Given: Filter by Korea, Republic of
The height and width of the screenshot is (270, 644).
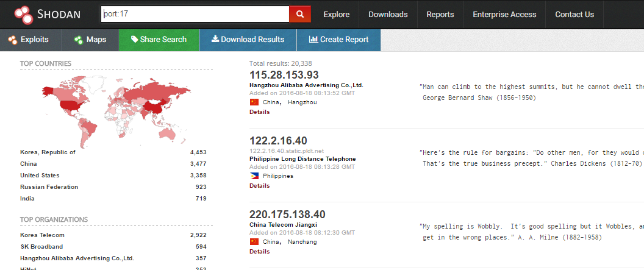Looking at the screenshot, I should click(48, 152).
